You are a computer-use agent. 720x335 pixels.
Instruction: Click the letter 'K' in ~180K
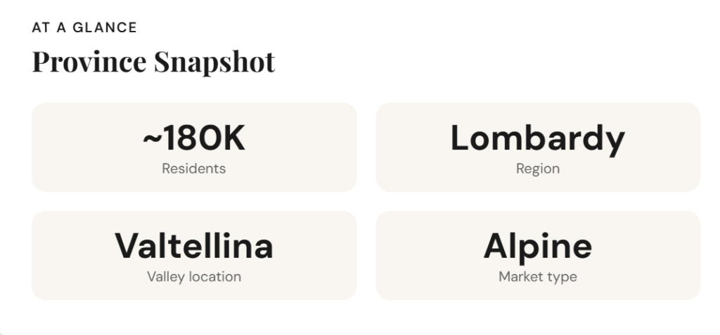(234, 138)
